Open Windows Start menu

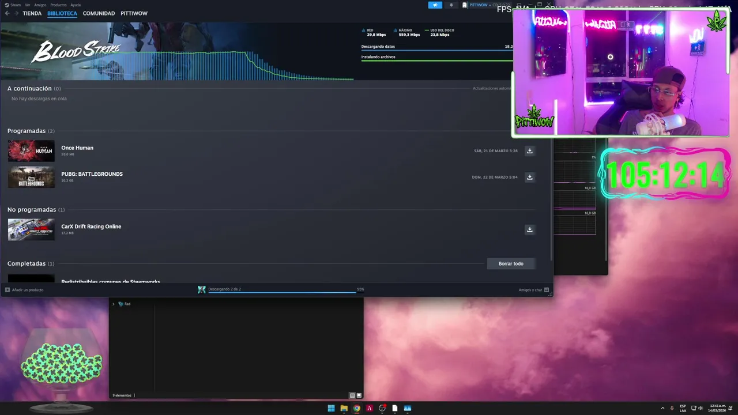331,408
